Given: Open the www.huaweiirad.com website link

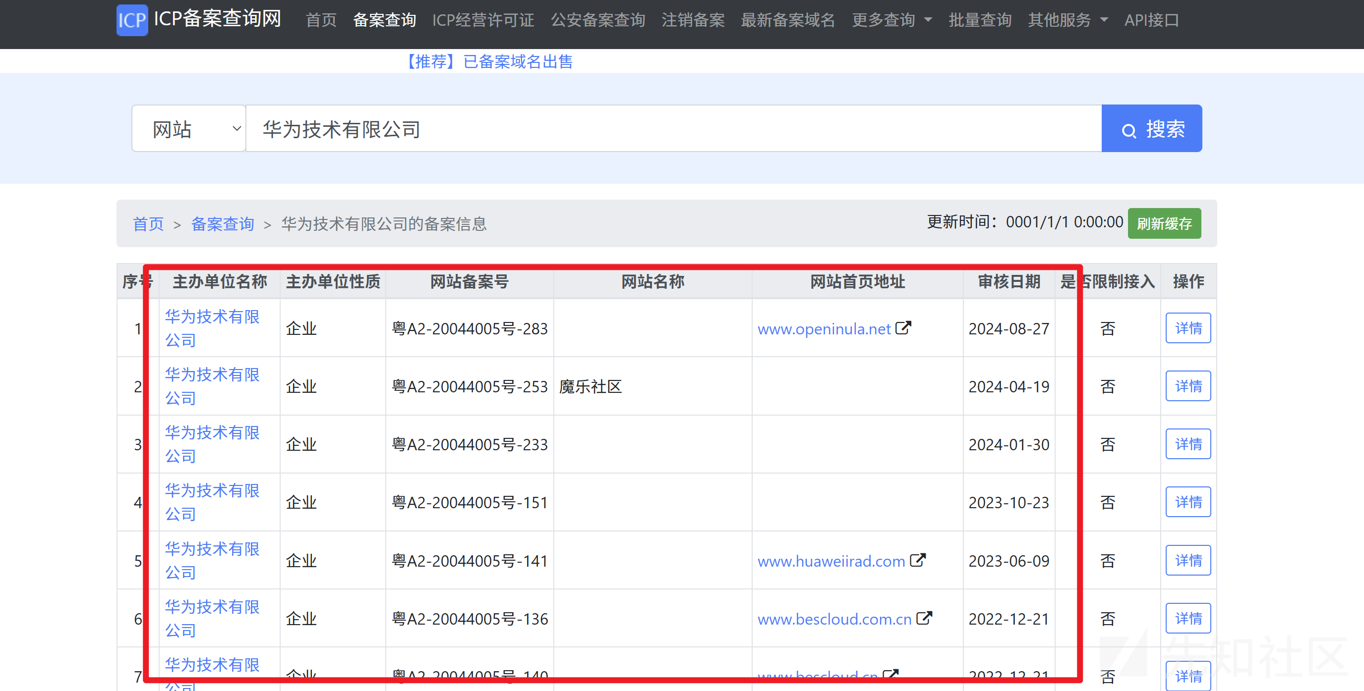Looking at the screenshot, I should 831,561.
